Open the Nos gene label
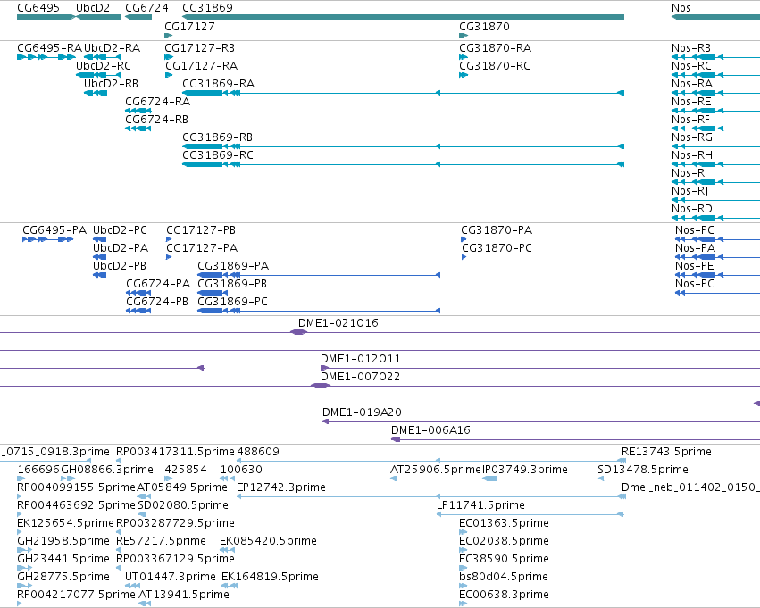 681,8
